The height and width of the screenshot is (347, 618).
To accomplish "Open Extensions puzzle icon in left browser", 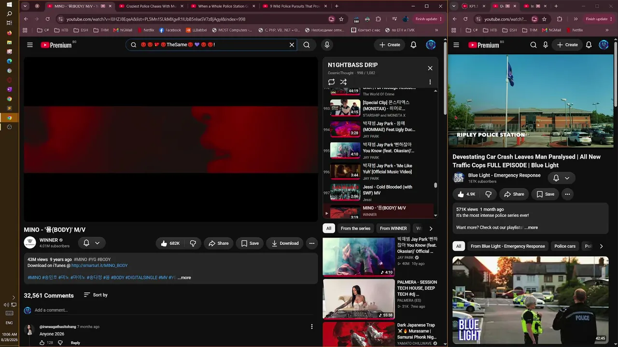I will click(378, 19).
